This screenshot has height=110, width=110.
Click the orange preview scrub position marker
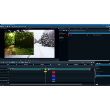pyautogui.click(x=26, y=58)
